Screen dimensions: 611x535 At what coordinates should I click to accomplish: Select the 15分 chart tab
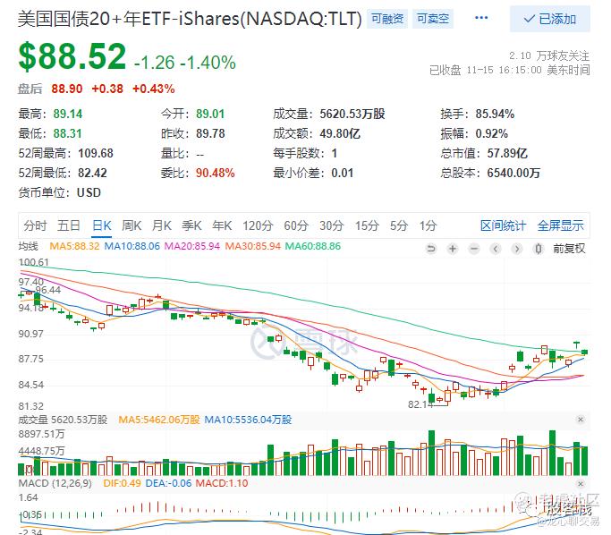pyautogui.click(x=367, y=225)
